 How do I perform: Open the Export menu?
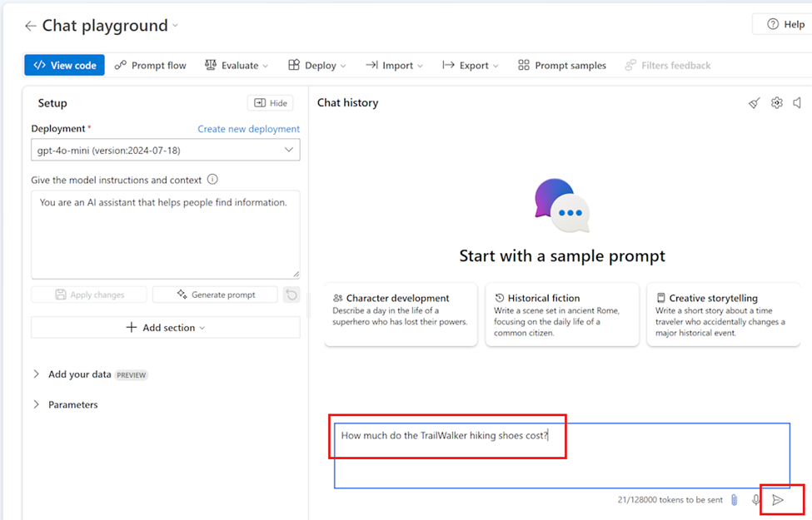[471, 65]
